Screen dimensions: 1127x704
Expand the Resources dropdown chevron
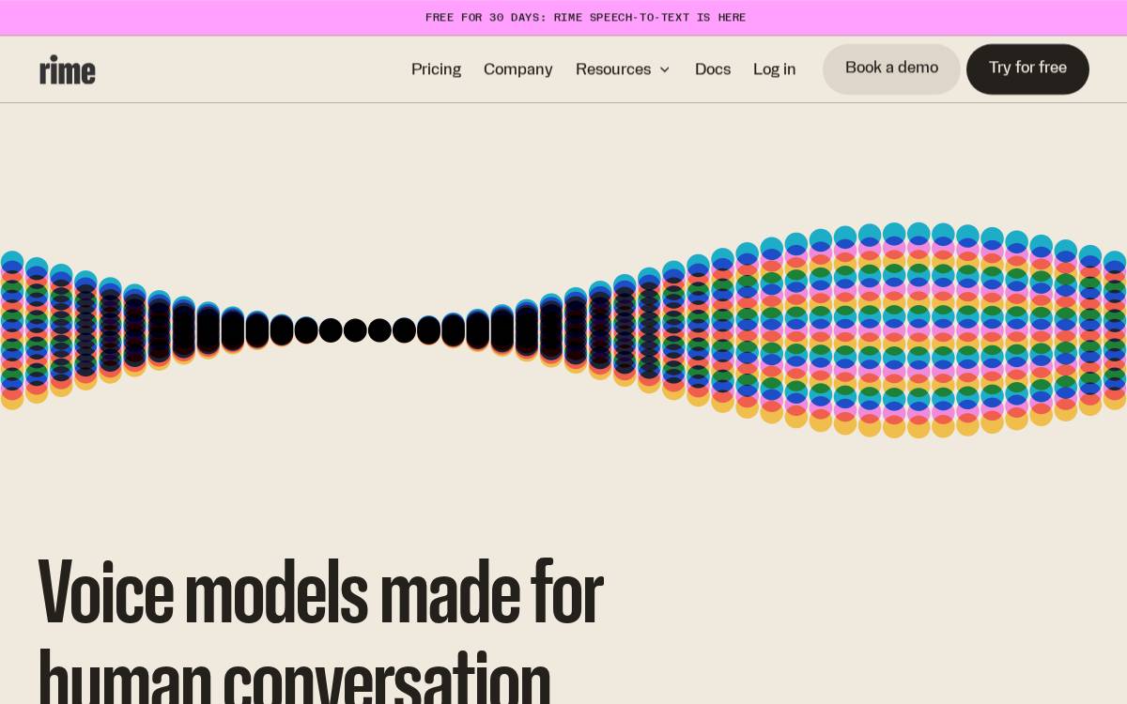(665, 69)
